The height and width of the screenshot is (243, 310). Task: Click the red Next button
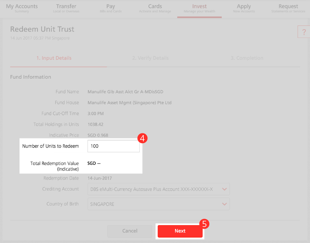tap(180, 231)
